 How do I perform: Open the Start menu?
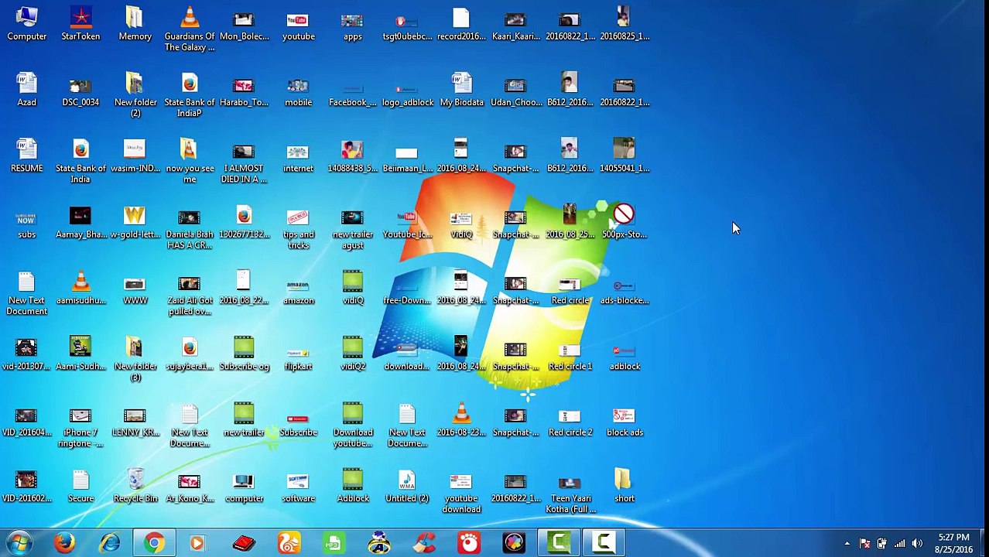click(x=19, y=543)
